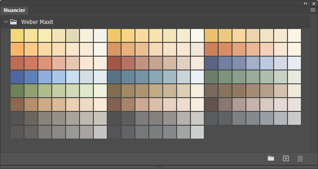Choose the darkest brick red swatch
Screen dimensions: 318x169
pyautogui.click(x=114, y=63)
